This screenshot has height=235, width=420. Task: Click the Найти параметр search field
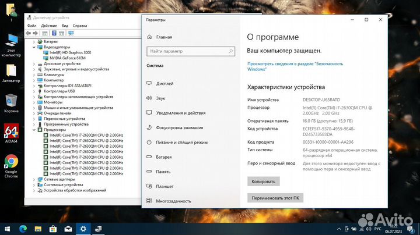click(x=191, y=51)
